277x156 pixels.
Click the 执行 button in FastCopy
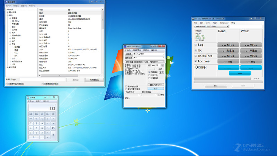pyautogui.click(x=156, y=88)
